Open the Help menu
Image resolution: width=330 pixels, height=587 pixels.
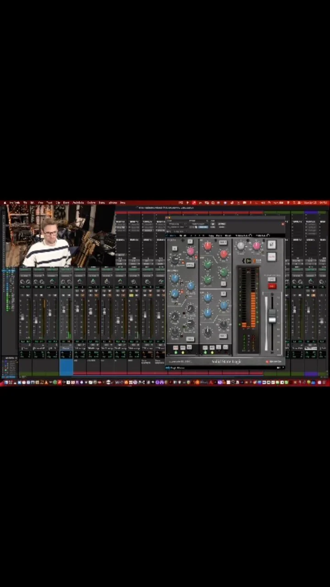tap(122, 203)
